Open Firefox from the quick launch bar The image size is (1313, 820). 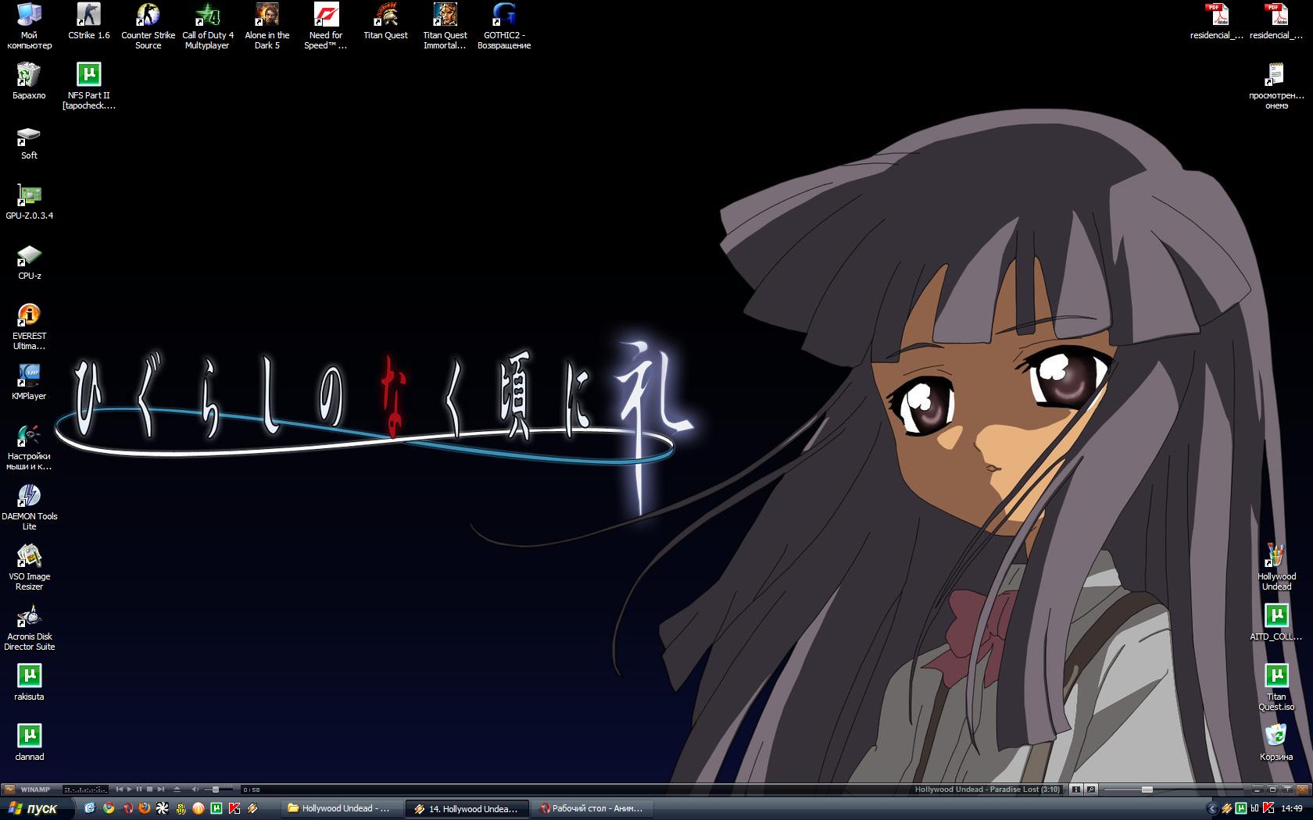pos(145,808)
